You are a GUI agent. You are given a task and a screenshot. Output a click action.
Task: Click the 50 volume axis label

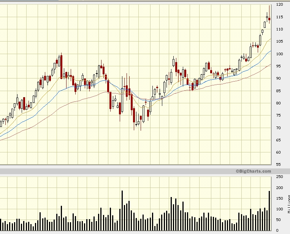click(279, 220)
